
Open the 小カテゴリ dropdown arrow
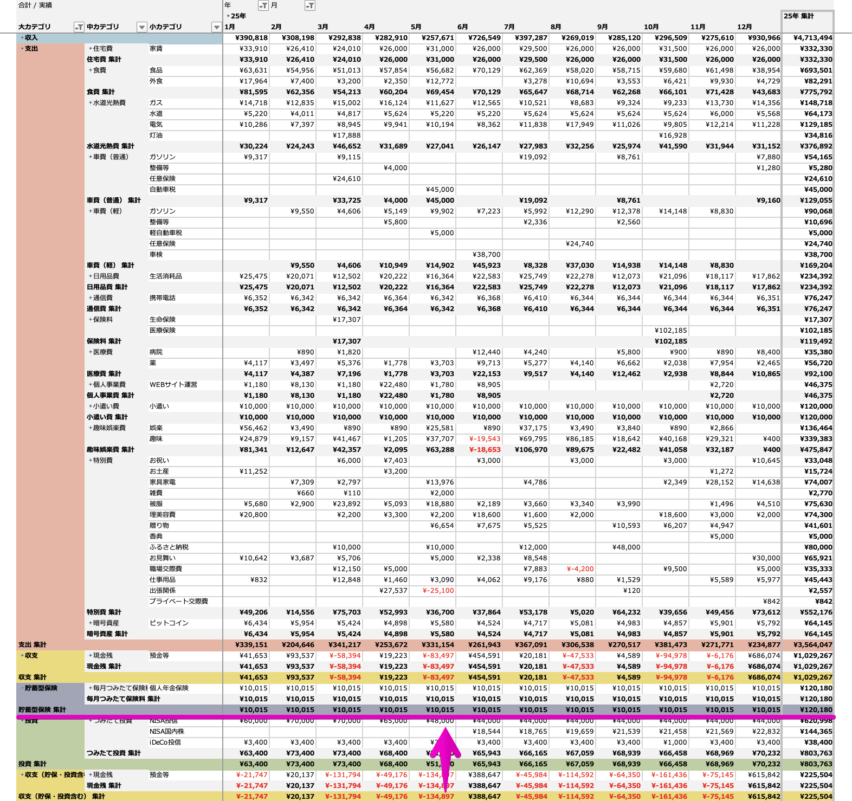(216, 27)
